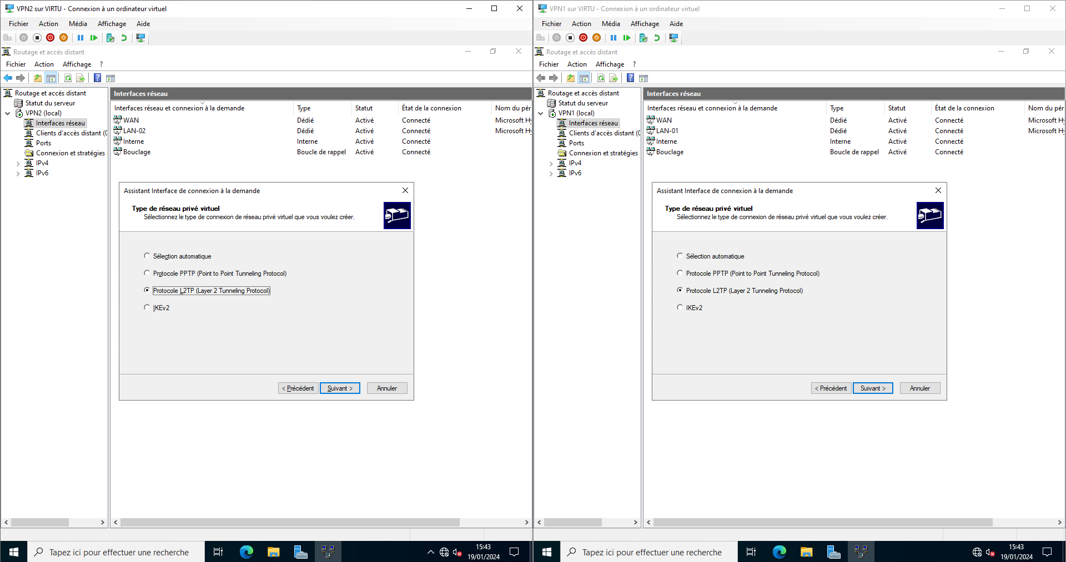Open Média menu in VPN2 VM window

click(x=78, y=24)
